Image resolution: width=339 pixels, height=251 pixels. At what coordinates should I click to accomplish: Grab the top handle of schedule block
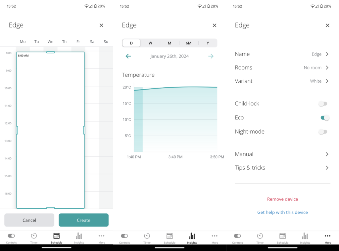(x=50, y=52)
